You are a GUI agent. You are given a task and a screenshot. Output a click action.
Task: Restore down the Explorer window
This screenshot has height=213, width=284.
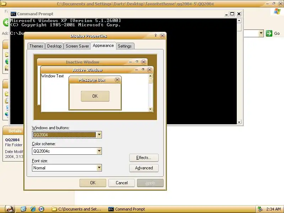[x=274, y=4]
